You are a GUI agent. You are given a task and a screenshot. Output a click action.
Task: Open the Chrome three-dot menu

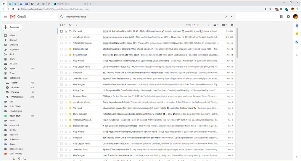[297, 9]
